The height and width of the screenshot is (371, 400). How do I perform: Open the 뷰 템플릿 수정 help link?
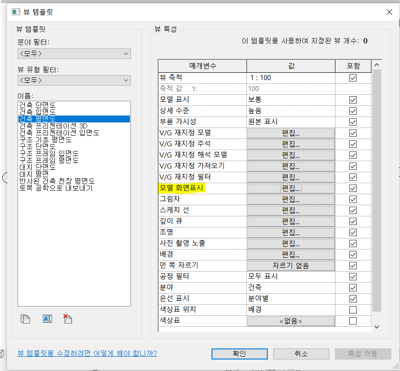tap(87, 354)
